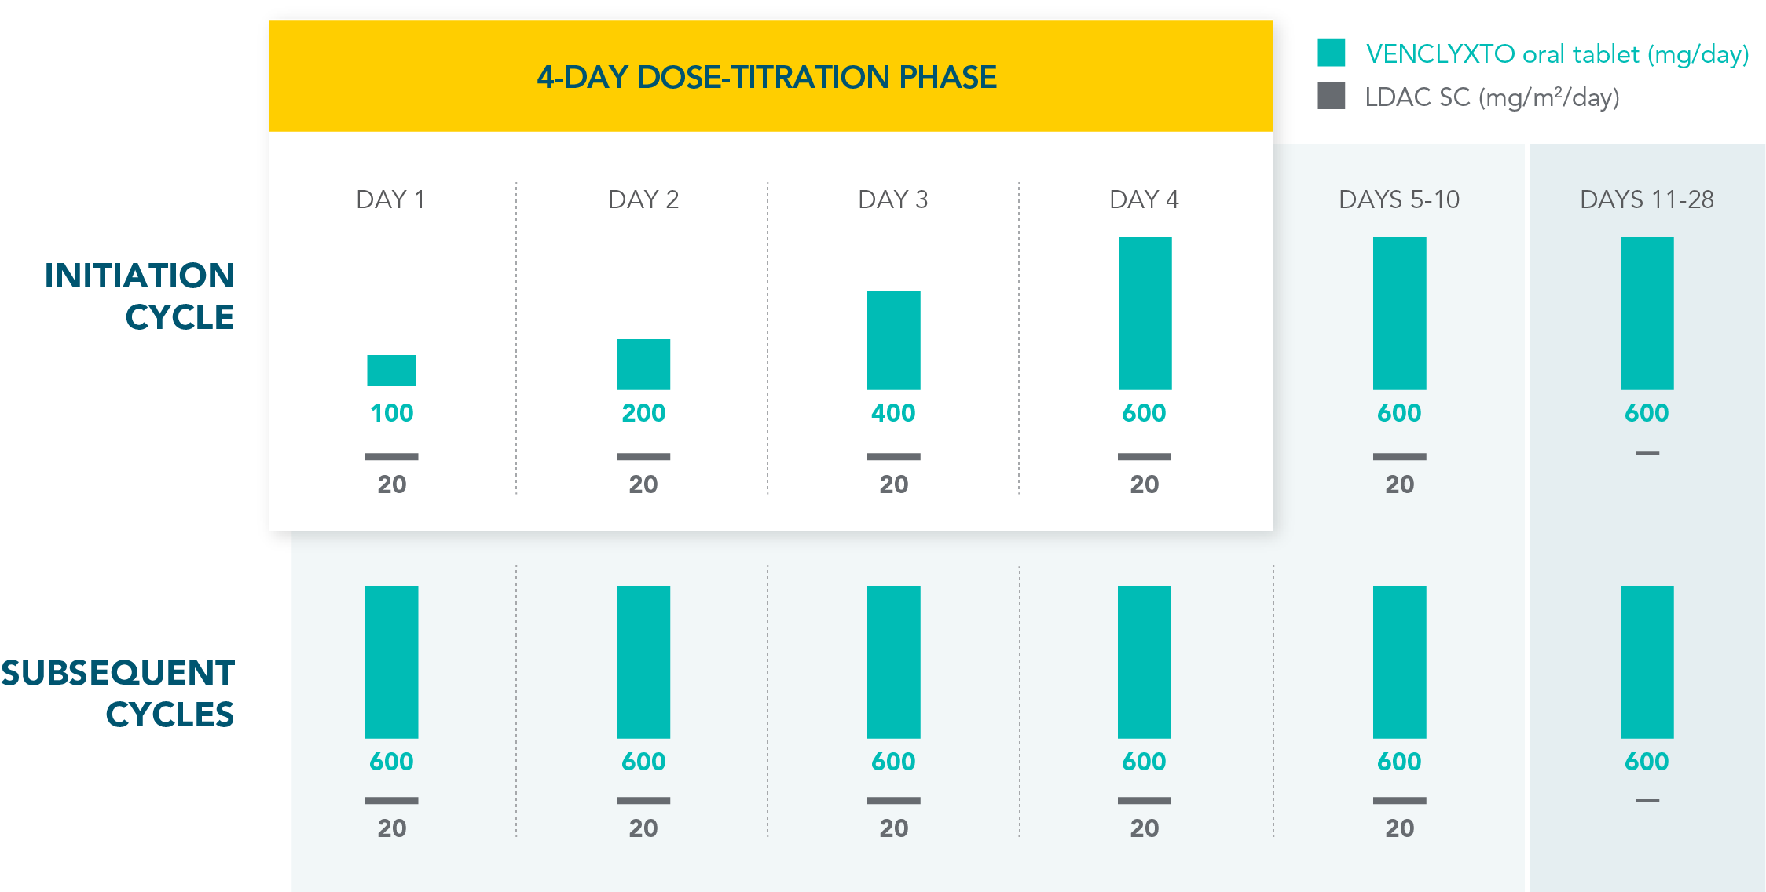Click the gray LDAC SC legend swatch
The image size is (1766, 892).
(x=1331, y=97)
